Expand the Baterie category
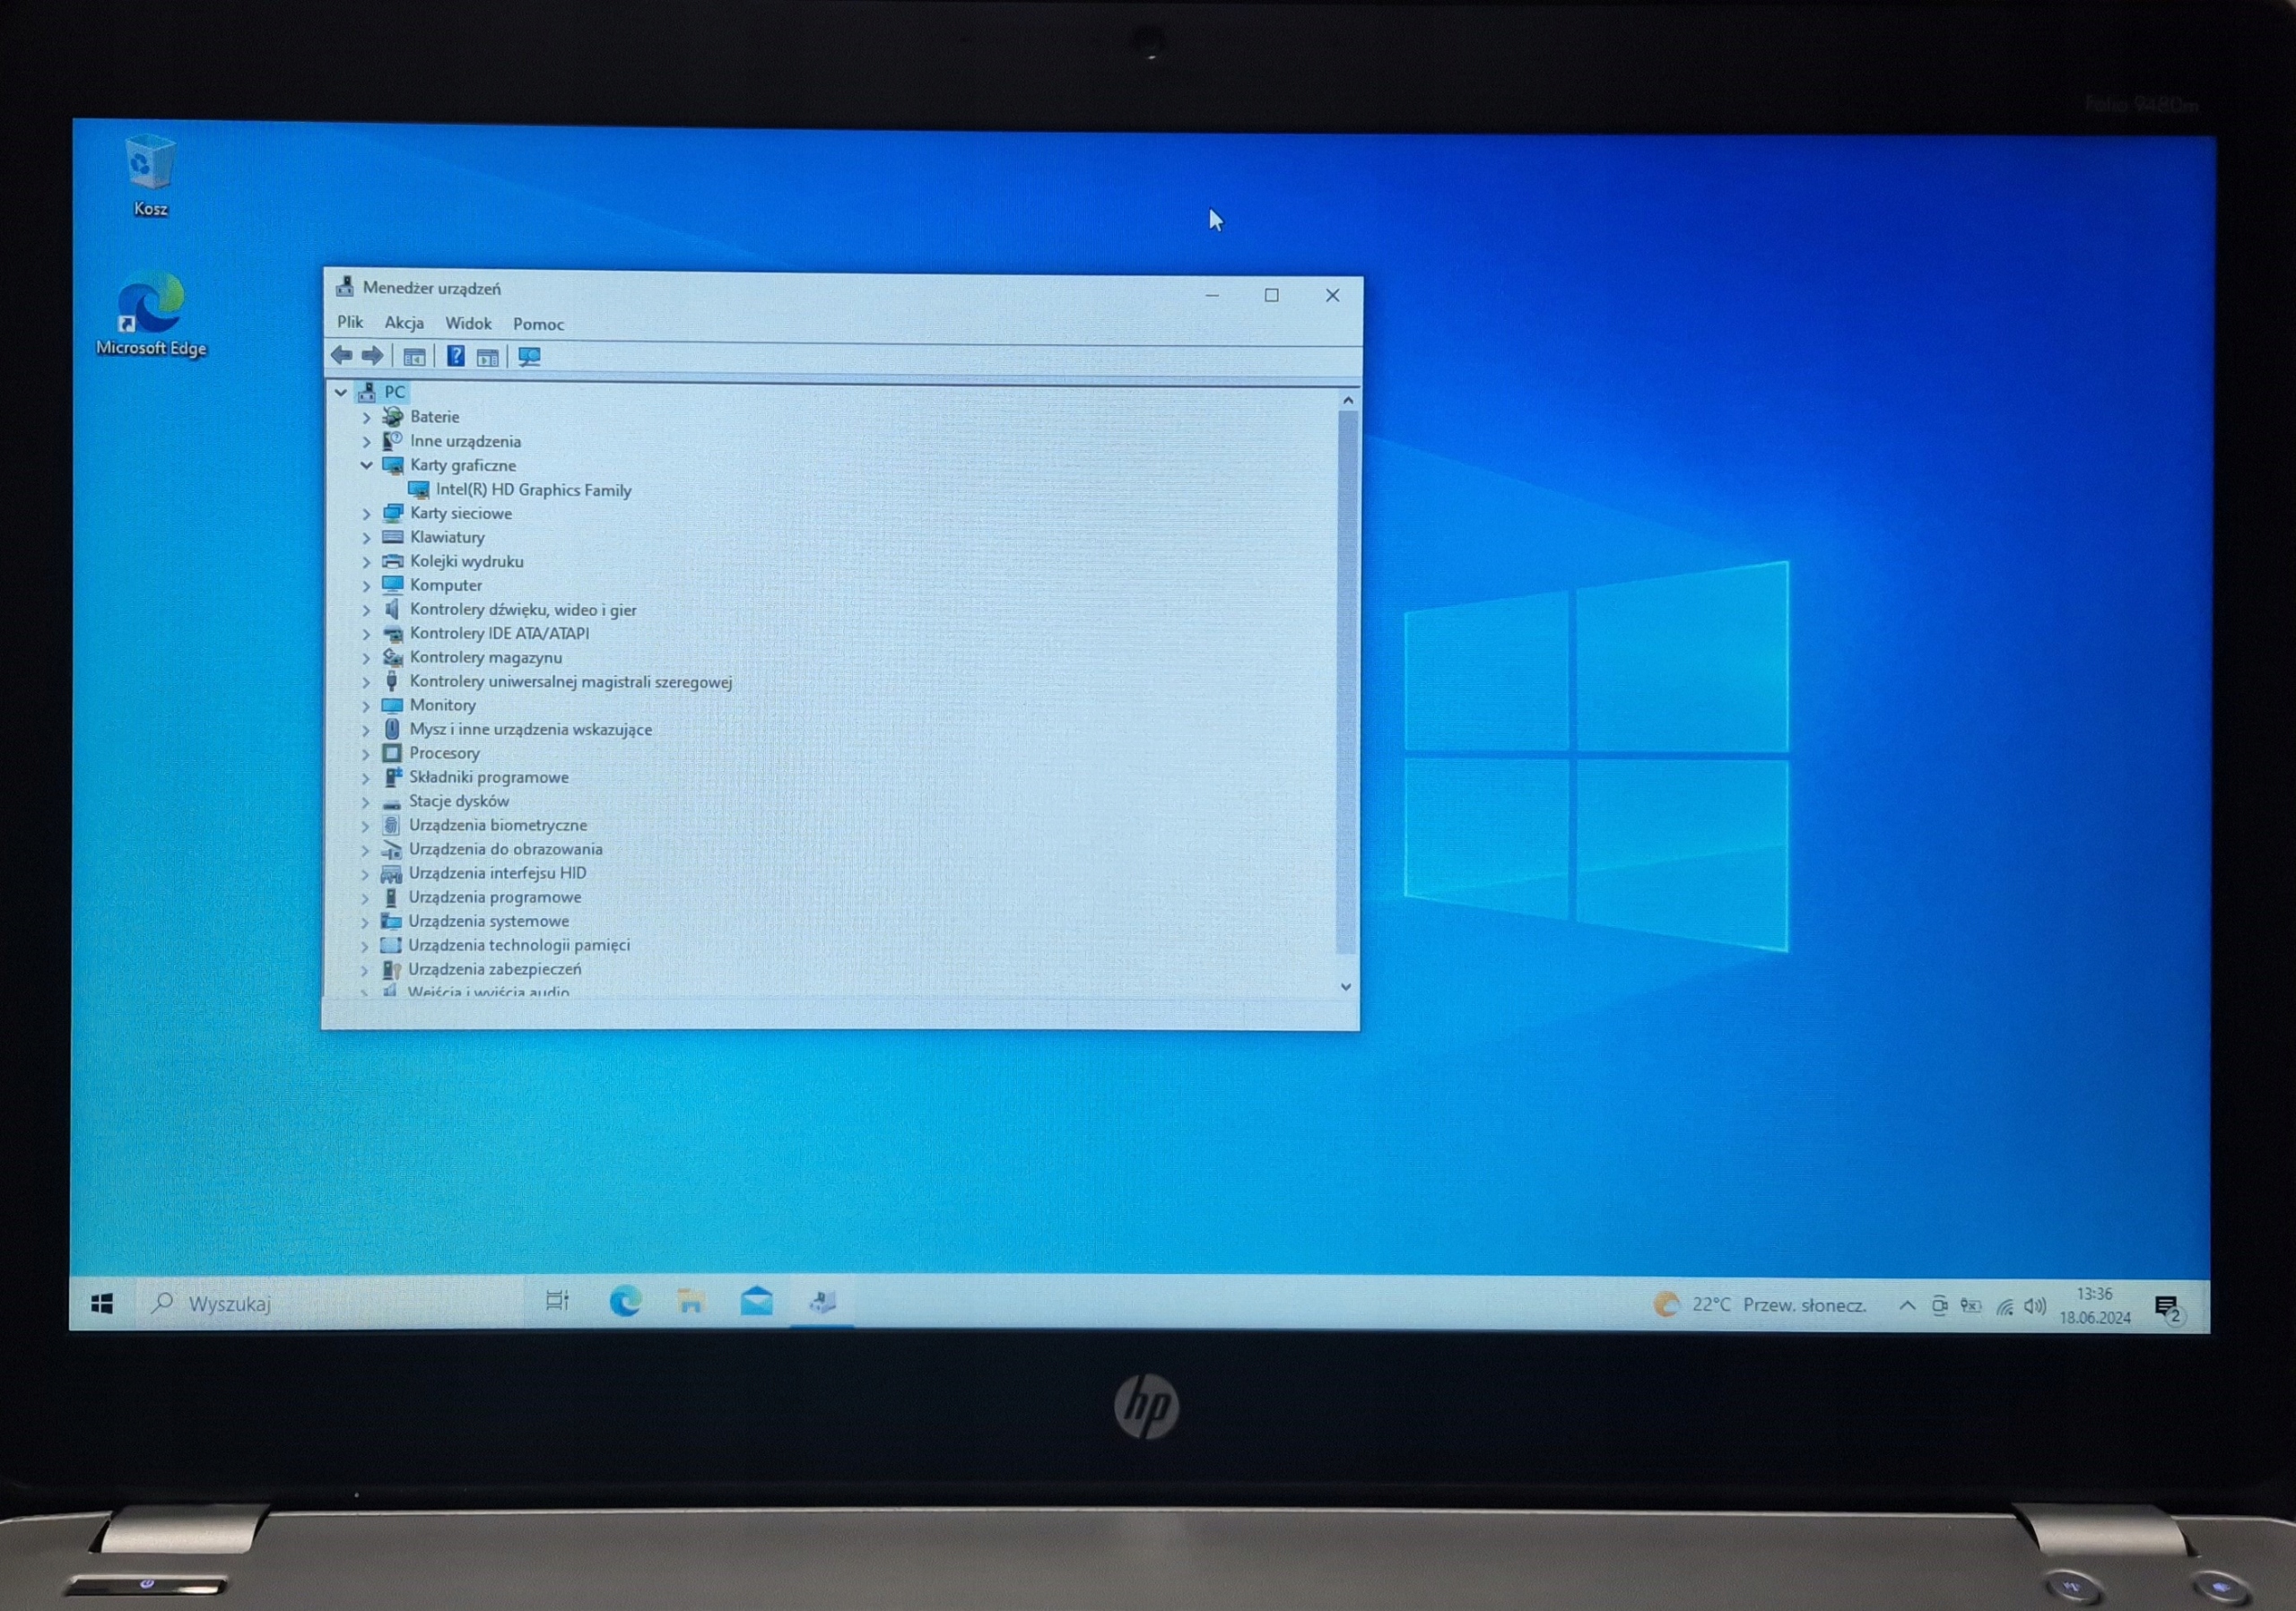The height and width of the screenshot is (1611, 2296). (x=366, y=417)
